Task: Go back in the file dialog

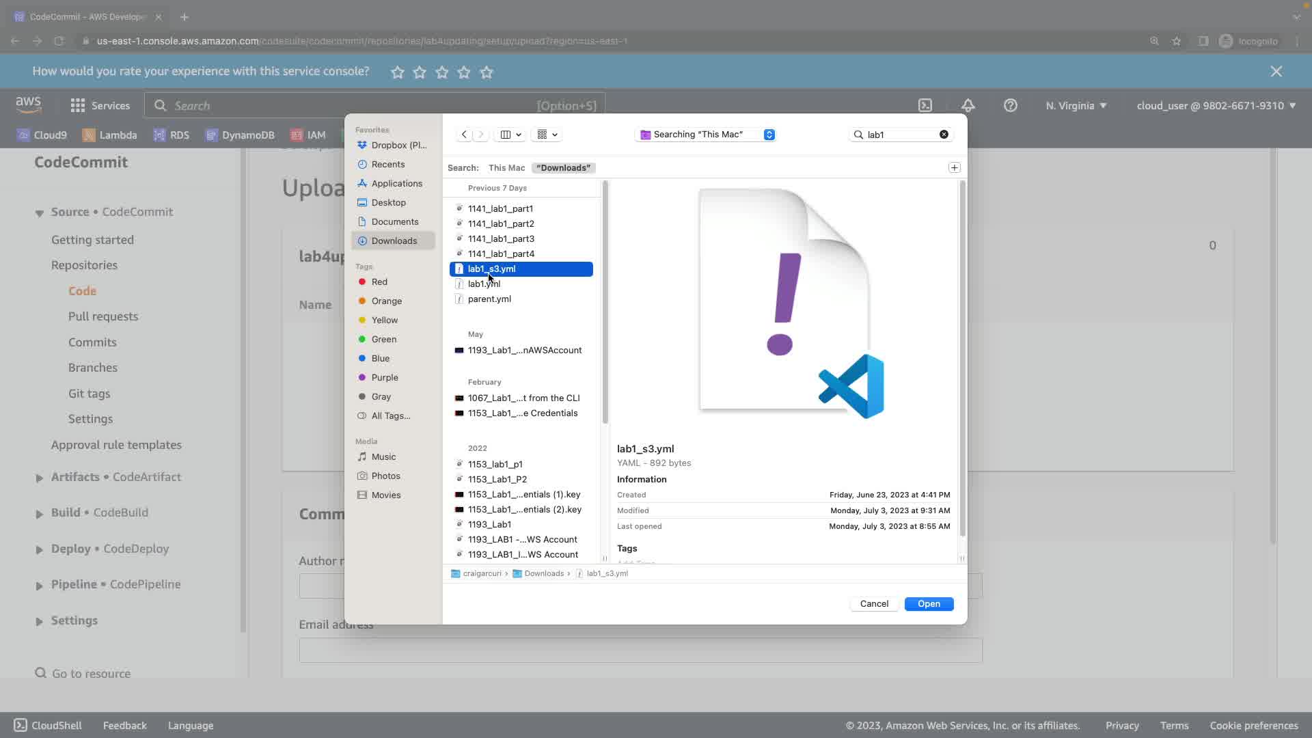Action: 464,135
